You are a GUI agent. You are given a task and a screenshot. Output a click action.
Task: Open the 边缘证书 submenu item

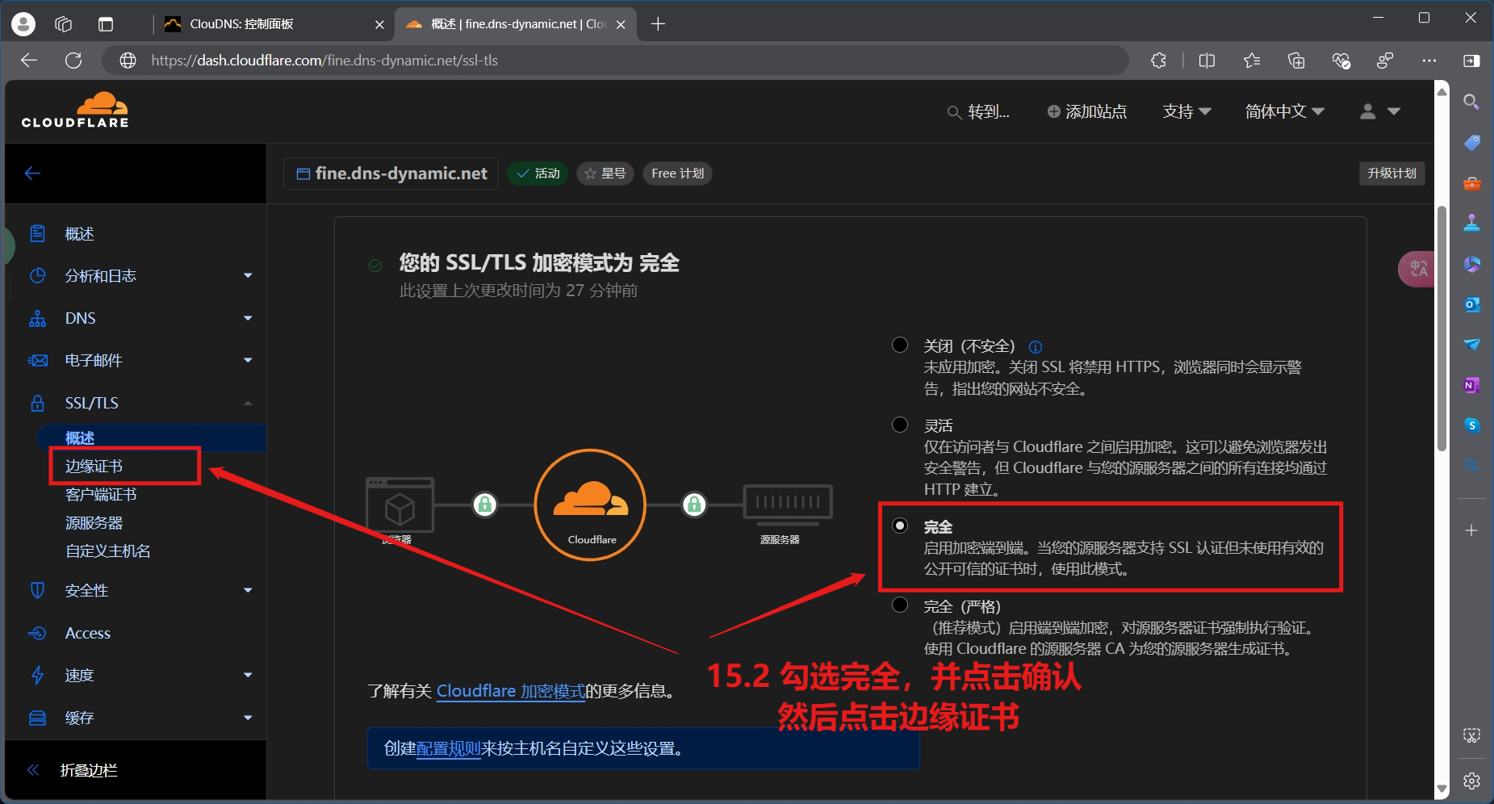tap(94, 467)
